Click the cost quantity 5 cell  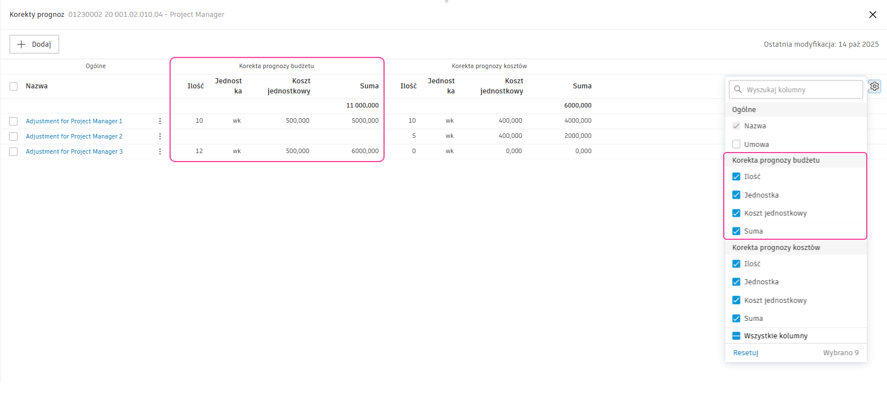(414, 136)
